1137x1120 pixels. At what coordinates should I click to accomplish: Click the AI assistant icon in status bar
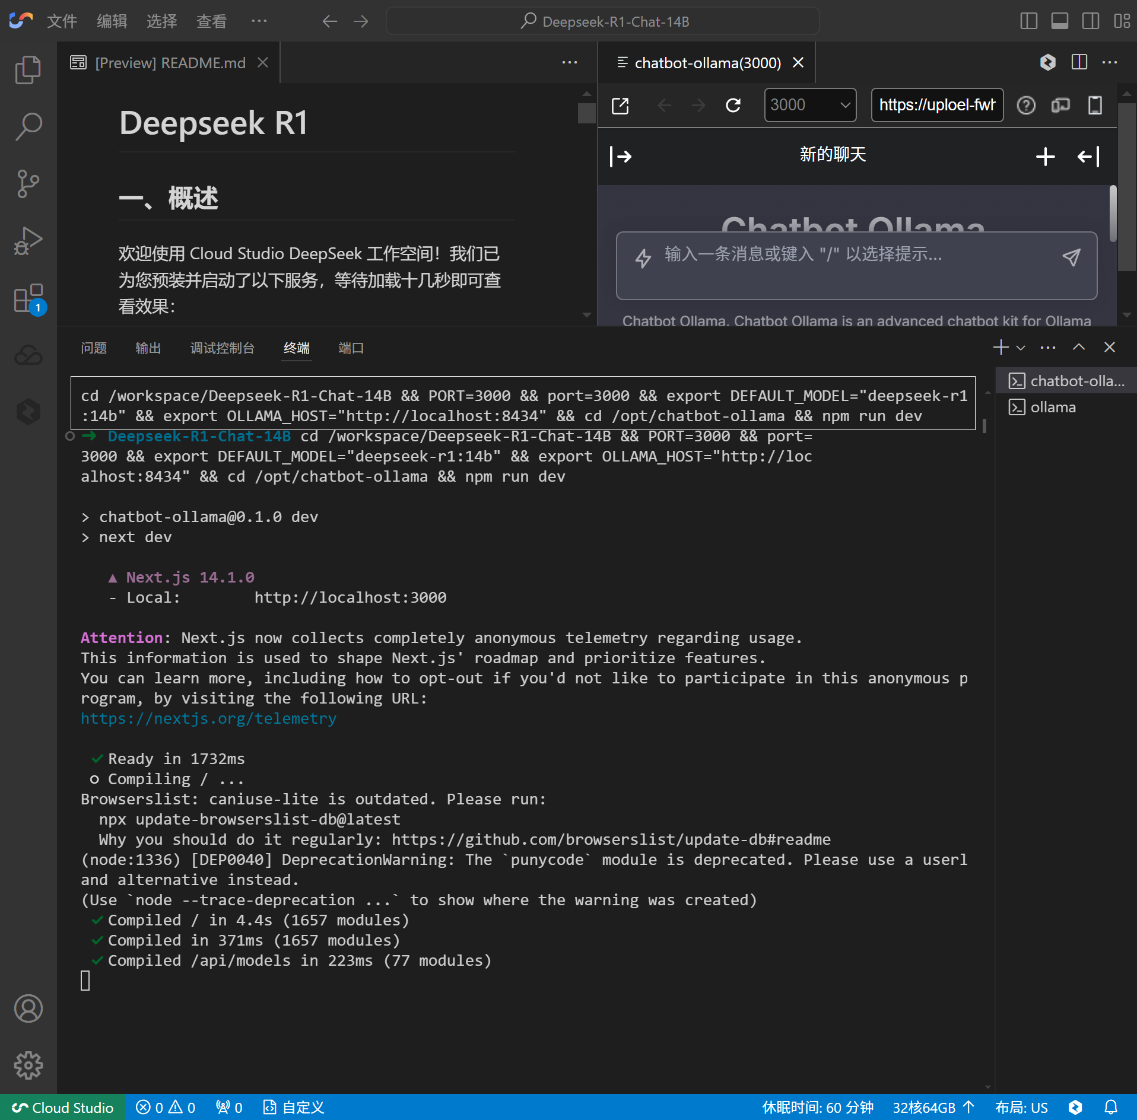1076,1108
